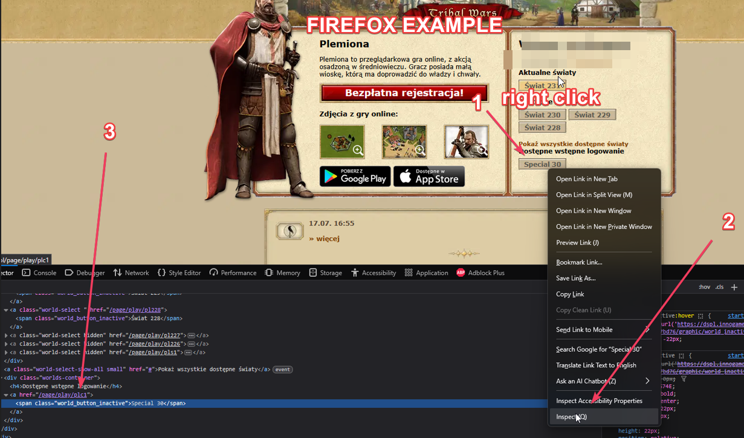Select Translate Link Text to English

pos(604,365)
